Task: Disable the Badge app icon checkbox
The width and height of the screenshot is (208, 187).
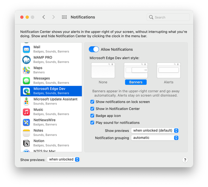Action: click(x=92, y=115)
